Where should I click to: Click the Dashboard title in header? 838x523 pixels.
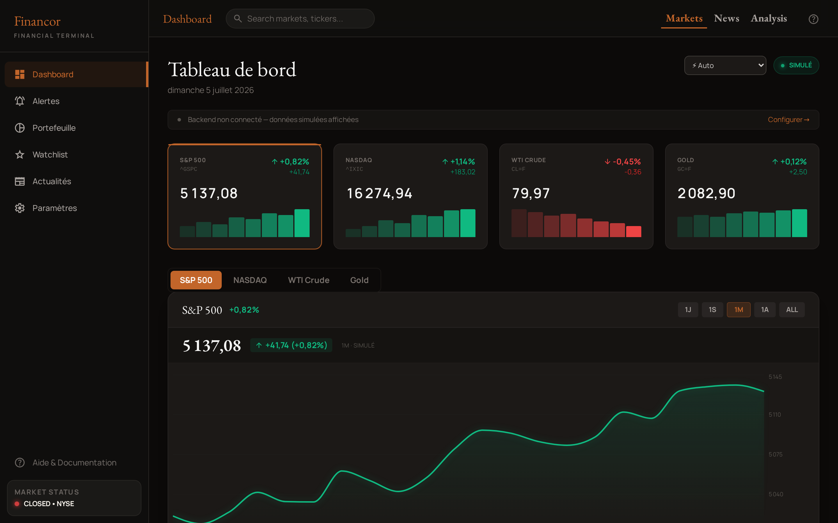point(187,19)
